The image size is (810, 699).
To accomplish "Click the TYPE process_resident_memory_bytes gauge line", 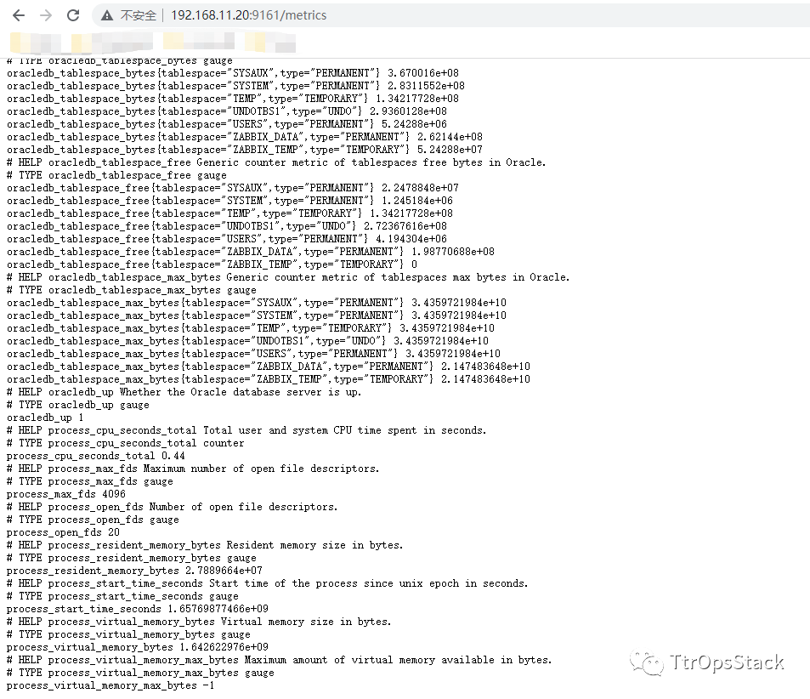I will pyautogui.click(x=132, y=558).
